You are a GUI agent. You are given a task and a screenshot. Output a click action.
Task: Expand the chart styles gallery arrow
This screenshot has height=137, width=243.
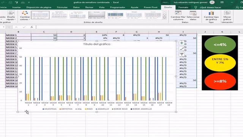pyautogui.click(x=164, y=18)
